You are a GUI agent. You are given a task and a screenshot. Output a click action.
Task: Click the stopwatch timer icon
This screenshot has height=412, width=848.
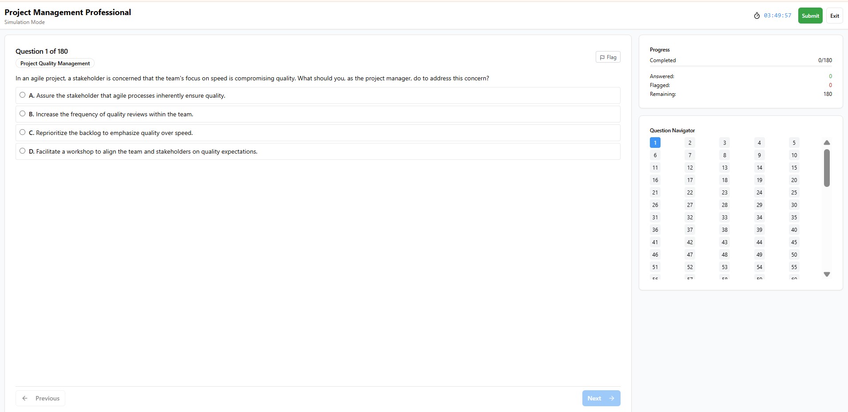tap(757, 16)
